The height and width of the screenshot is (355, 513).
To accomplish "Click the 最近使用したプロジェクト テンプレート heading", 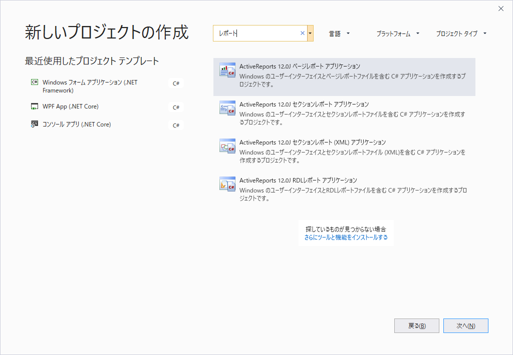I will tap(92, 61).
